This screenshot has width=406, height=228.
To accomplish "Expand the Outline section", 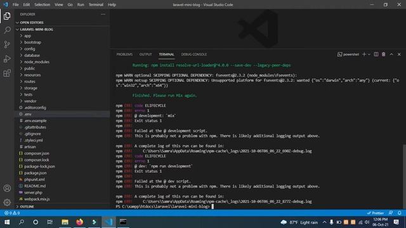I will [x=62, y=206].
